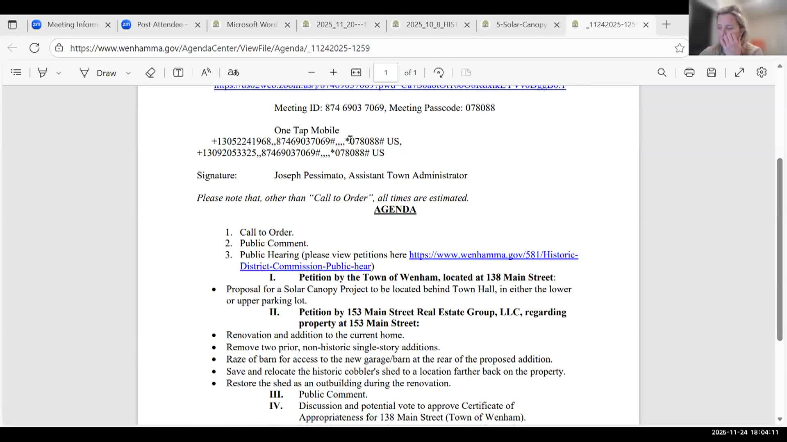
Task: Open Find in PDF search icon
Action: coord(662,72)
